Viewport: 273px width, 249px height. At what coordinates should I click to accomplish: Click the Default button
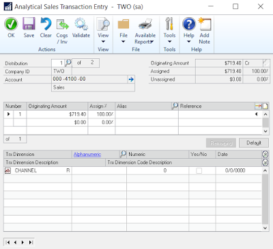[x=254, y=143]
